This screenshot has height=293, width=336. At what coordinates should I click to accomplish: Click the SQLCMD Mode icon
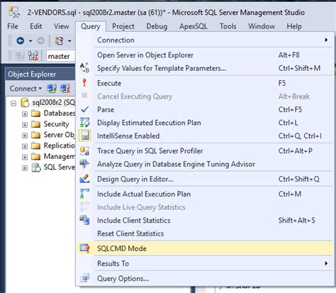(84, 248)
